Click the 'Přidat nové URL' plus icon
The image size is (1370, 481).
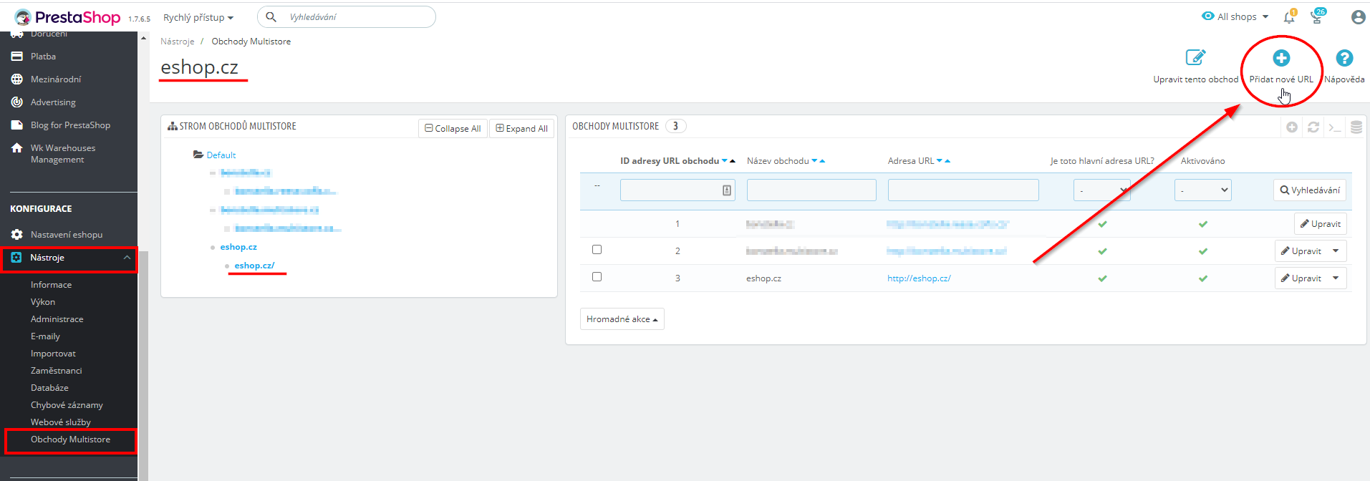[1281, 58]
